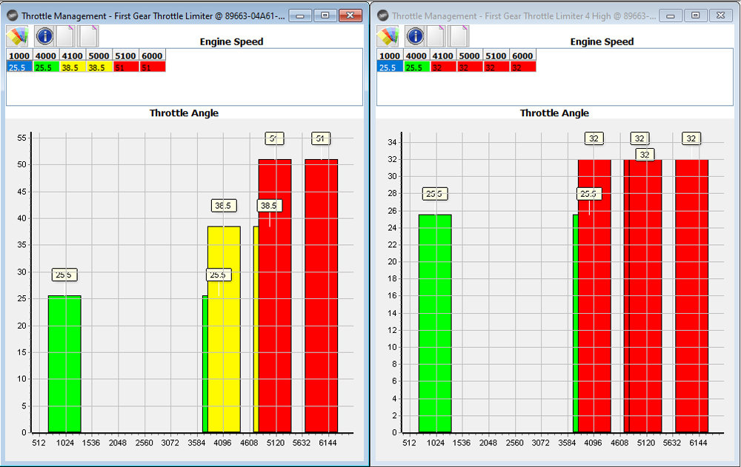
Task: Maximize the left Throttle Limiter window
Action: [x=325, y=16]
